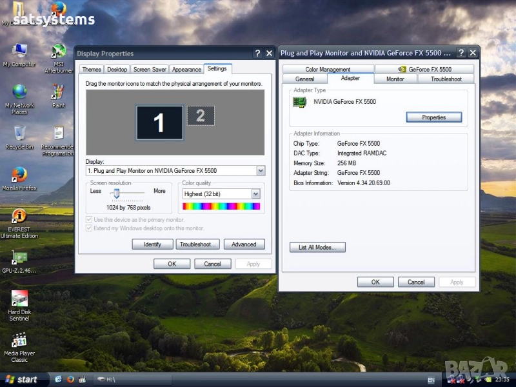Screen dimensions: 516x387
Task: Expand the Display monitor dropdown
Action: coord(260,171)
